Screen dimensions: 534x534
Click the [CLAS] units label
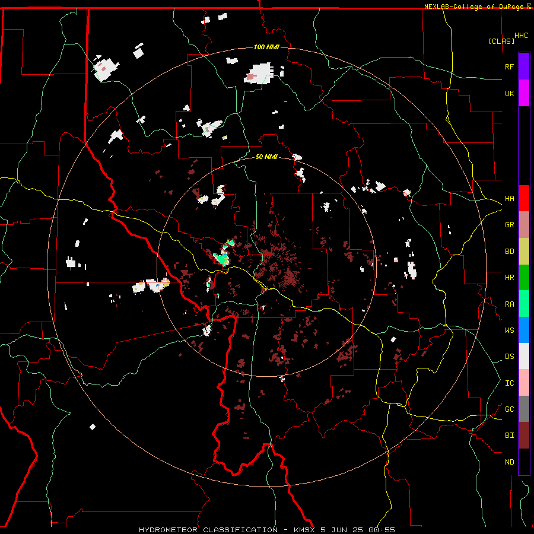coord(501,41)
